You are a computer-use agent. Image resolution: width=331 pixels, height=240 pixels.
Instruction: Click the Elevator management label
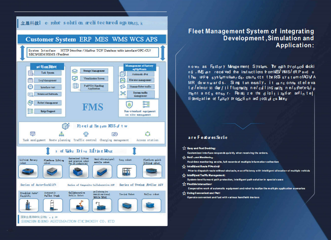(x=140, y=80)
